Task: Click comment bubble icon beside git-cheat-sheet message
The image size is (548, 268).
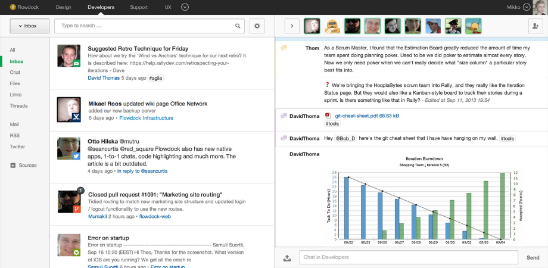Action: [284, 116]
